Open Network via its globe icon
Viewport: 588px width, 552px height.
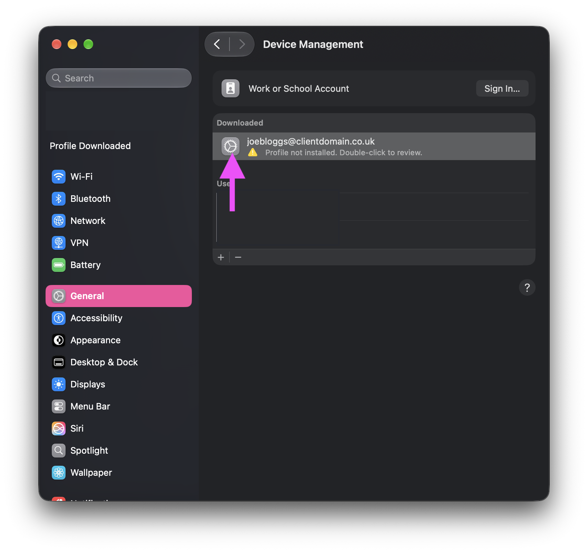(x=59, y=221)
